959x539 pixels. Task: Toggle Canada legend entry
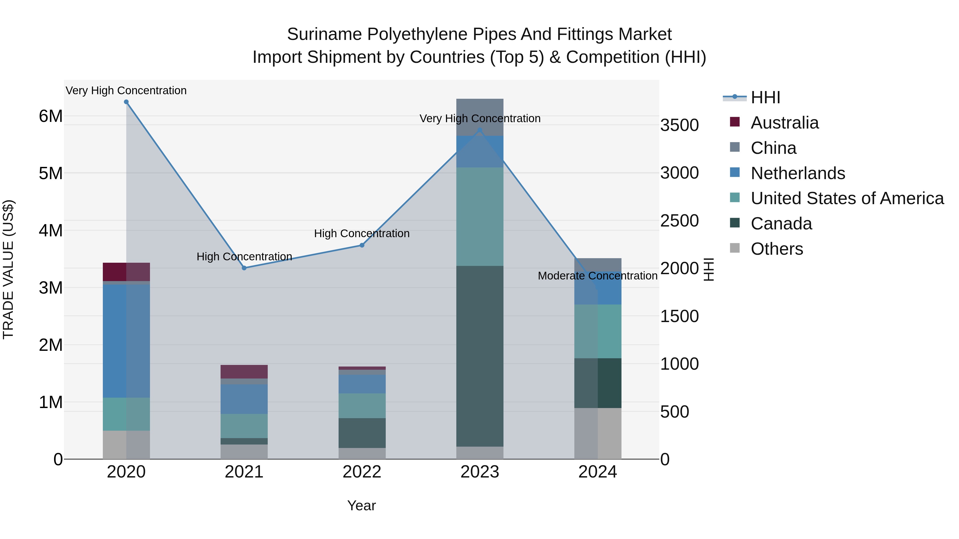771,224
